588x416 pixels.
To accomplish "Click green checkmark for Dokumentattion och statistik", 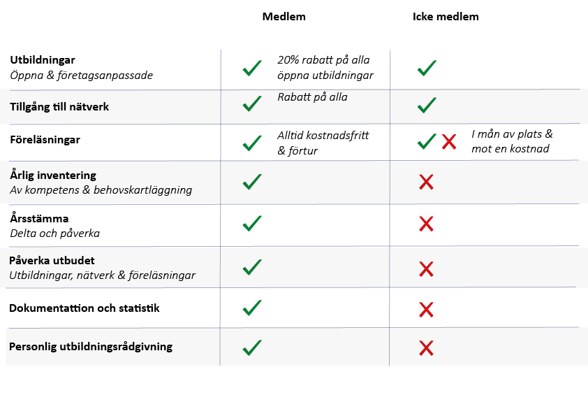I will pyautogui.click(x=252, y=308).
